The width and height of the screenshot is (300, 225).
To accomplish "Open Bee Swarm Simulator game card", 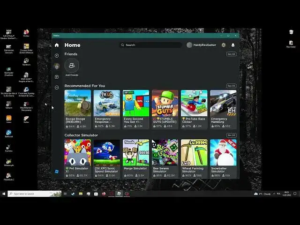I will click(x=165, y=159).
